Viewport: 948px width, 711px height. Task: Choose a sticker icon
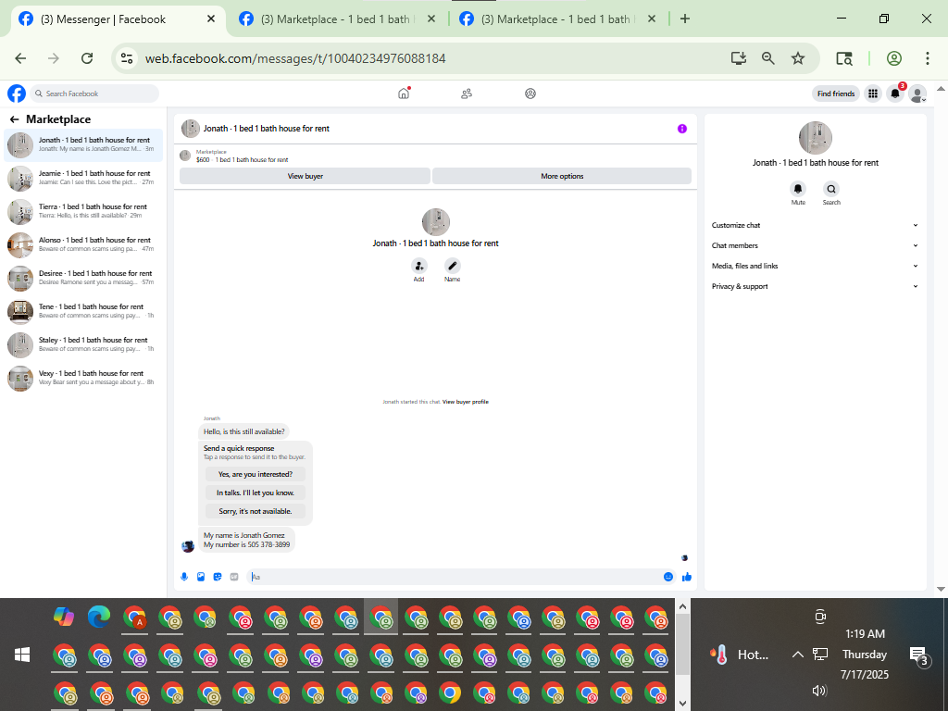[218, 577]
